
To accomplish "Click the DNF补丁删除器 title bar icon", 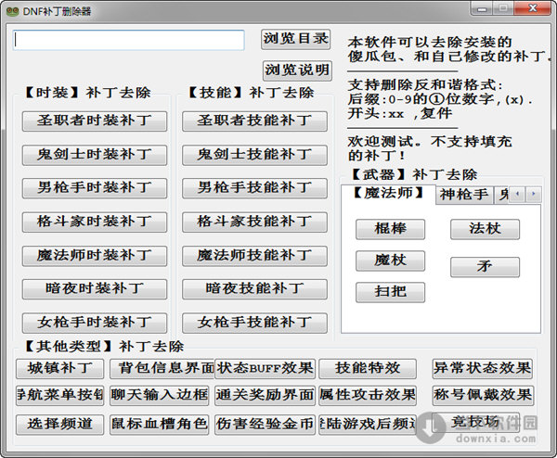I will click(x=12, y=11).
